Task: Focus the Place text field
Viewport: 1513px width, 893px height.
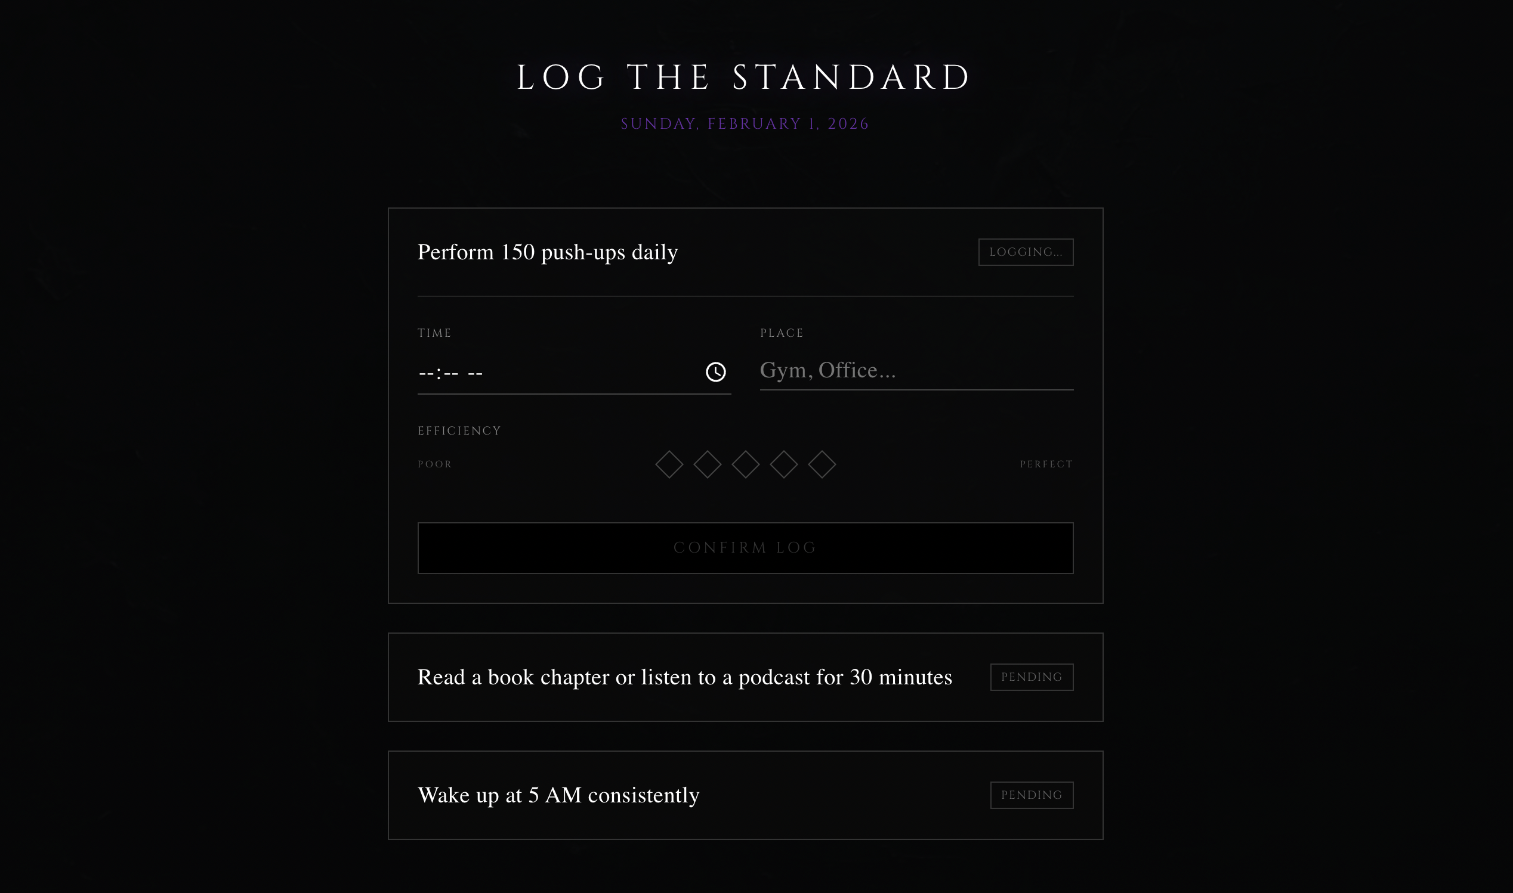Action: (x=916, y=371)
